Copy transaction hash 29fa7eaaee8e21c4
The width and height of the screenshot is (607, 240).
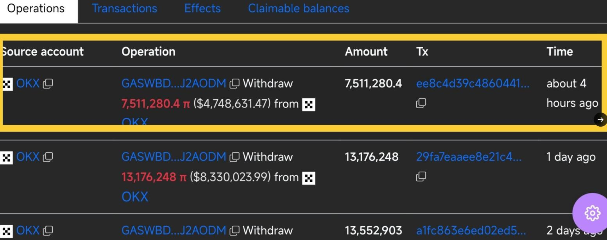pos(421,177)
